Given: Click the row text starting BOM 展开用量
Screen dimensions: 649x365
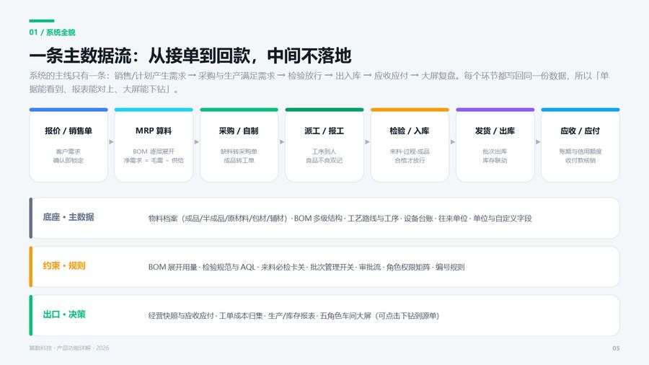Looking at the screenshot, I should click(x=306, y=267).
